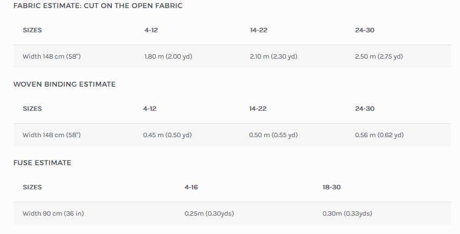Screen dimensions: 460x234
Task: Click the 4-16 size column header
Action: (x=191, y=187)
